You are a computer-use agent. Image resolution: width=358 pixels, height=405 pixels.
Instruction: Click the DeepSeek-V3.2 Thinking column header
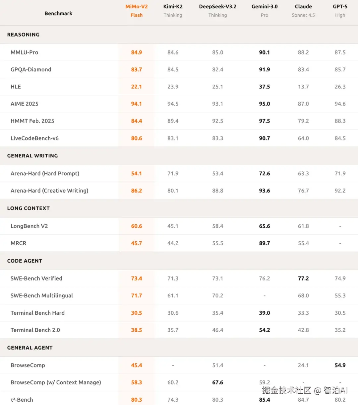click(x=217, y=11)
